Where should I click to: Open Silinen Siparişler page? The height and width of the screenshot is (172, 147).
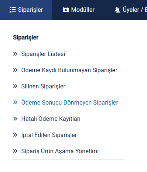pyautogui.click(x=43, y=86)
